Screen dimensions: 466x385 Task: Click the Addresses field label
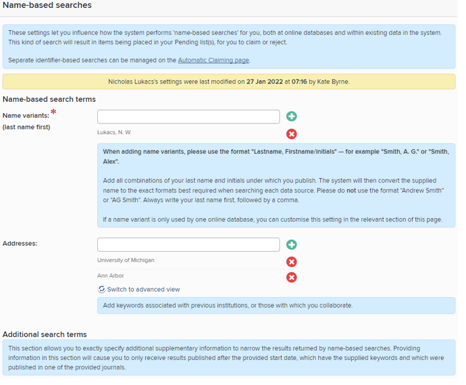click(20, 243)
